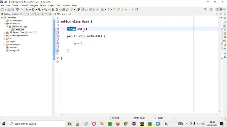This screenshot has width=227, height=127.
Task: Click the Coverage run toolbar icon
Action: [x=39, y=10]
